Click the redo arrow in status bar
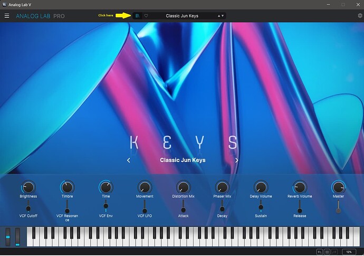 click(x=334, y=252)
